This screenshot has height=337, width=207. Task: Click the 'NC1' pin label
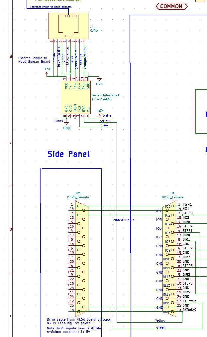pos(186,209)
